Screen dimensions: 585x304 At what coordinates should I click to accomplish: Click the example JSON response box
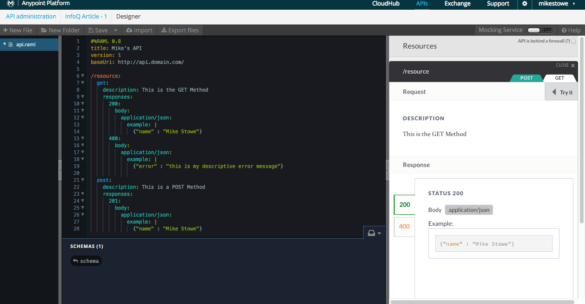point(494,243)
